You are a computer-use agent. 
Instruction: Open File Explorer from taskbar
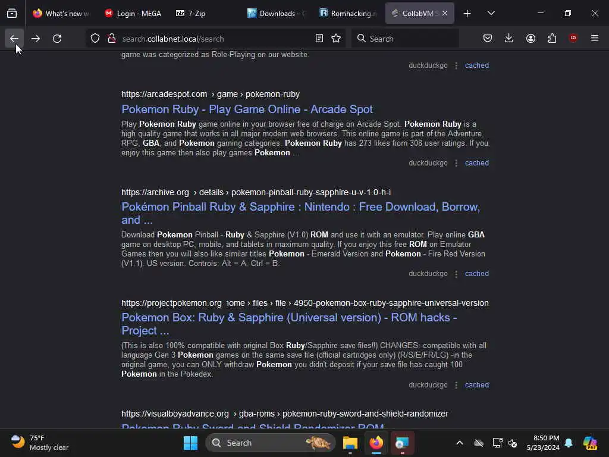tap(350, 443)
